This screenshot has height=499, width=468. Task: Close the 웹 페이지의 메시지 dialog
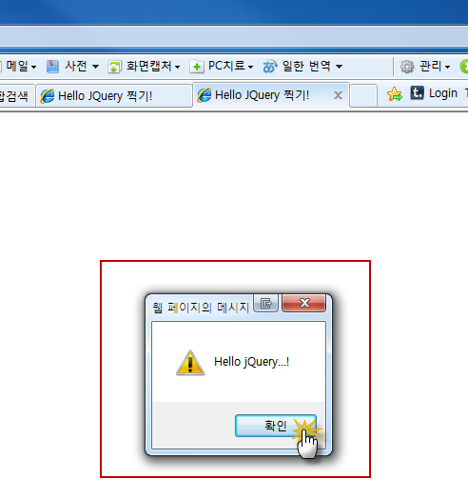(304, 303)
